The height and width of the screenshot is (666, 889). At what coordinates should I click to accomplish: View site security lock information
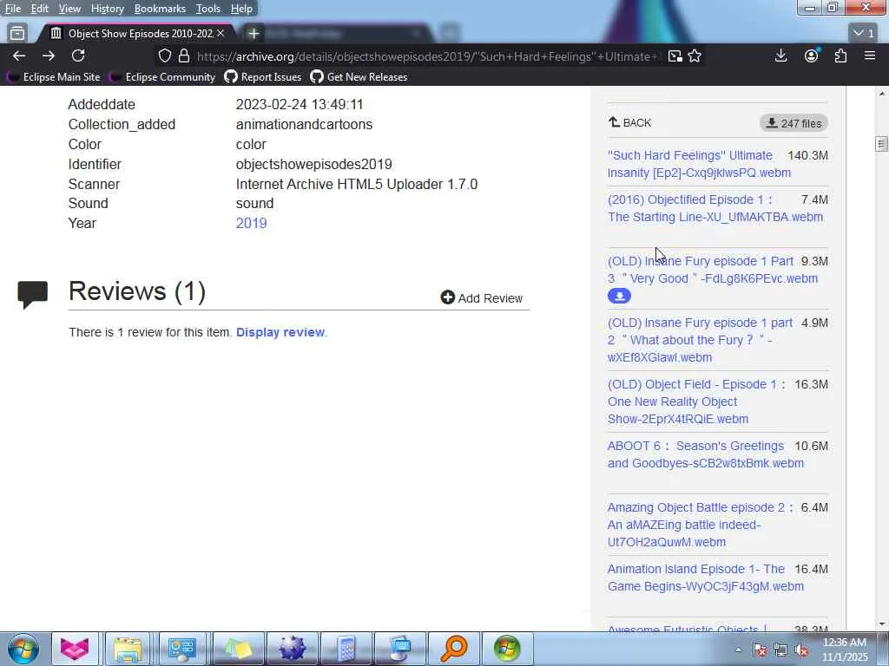(184, 55)
